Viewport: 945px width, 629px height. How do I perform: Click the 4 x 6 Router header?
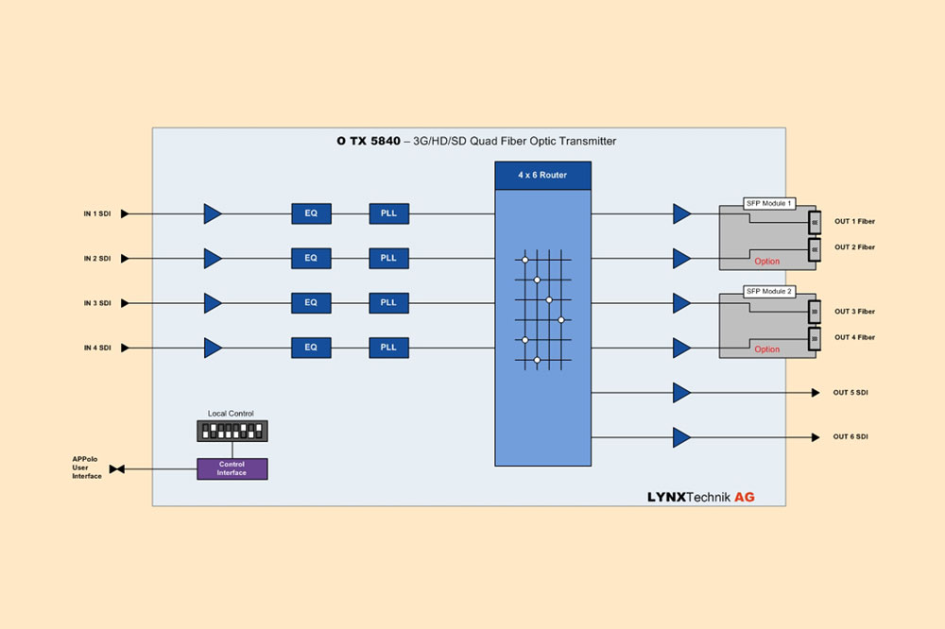[542, 176]
